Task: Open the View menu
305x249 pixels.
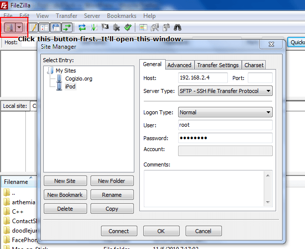Action: (x=42, y=16)
